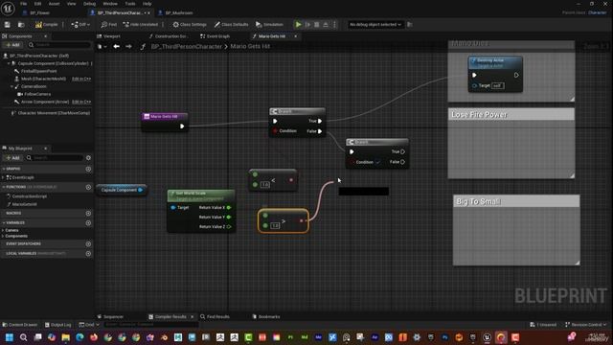
Task: Add a new macro with plus icon
Action: pos(88,214)
